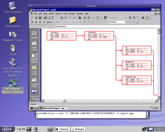Toggle bold formatting

click(x=85, y=22)
